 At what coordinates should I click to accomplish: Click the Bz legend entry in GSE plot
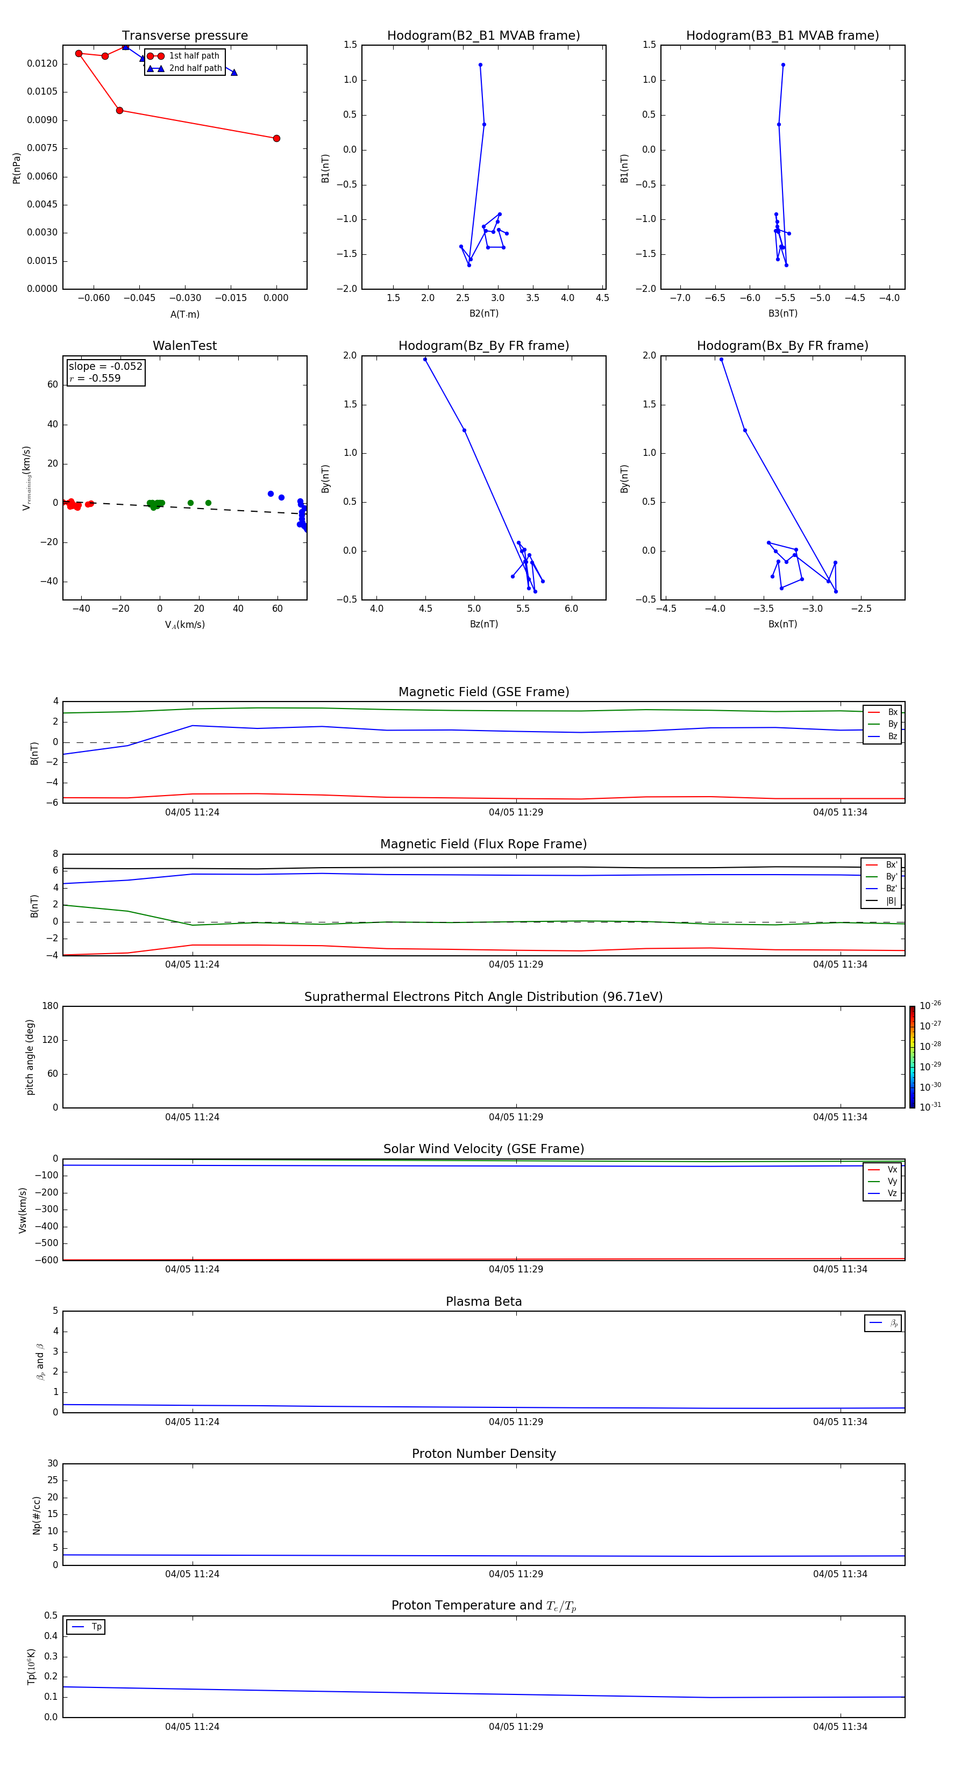click(x=882, y=736)
